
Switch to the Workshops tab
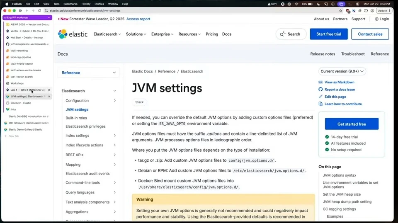[x=28, y=83]
